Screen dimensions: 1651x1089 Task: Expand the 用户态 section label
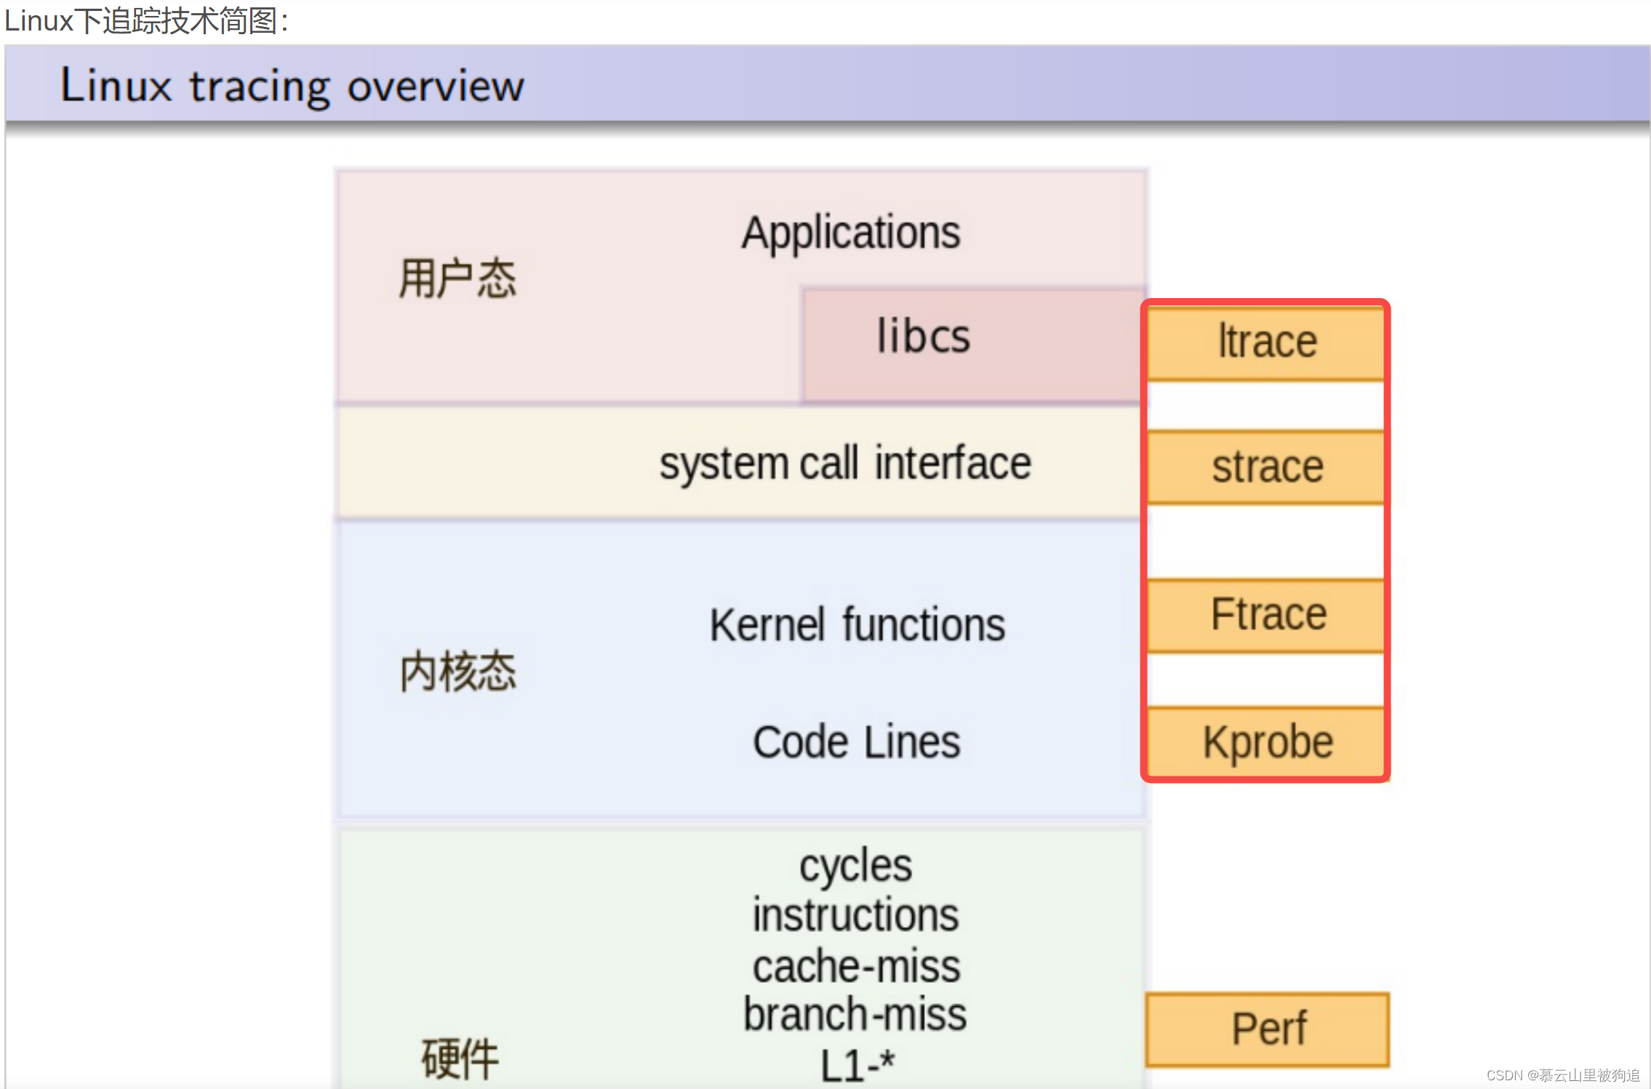457,278
